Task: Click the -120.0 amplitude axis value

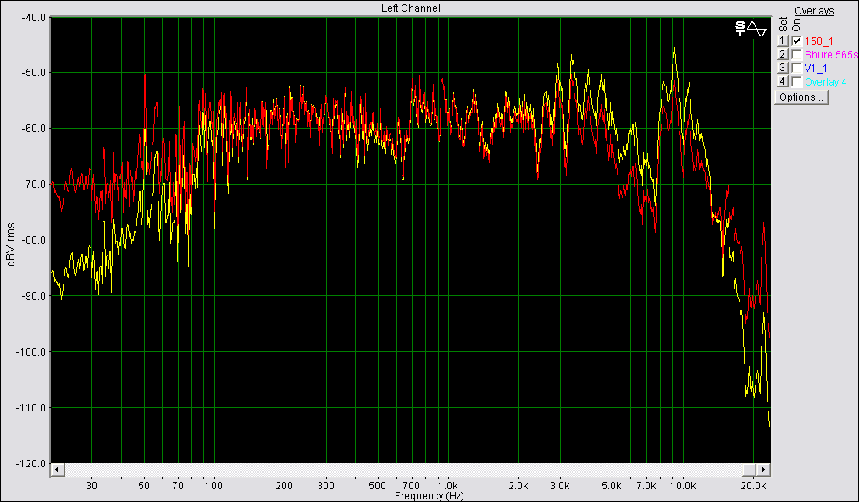Action: 32,464
